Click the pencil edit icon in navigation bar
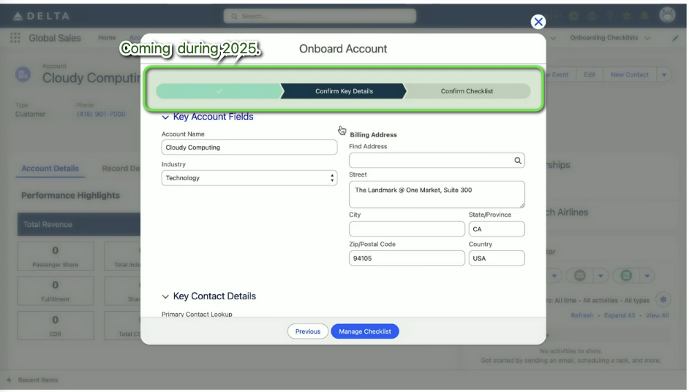The height and width of the screenshot is (392, 689). 674,38
